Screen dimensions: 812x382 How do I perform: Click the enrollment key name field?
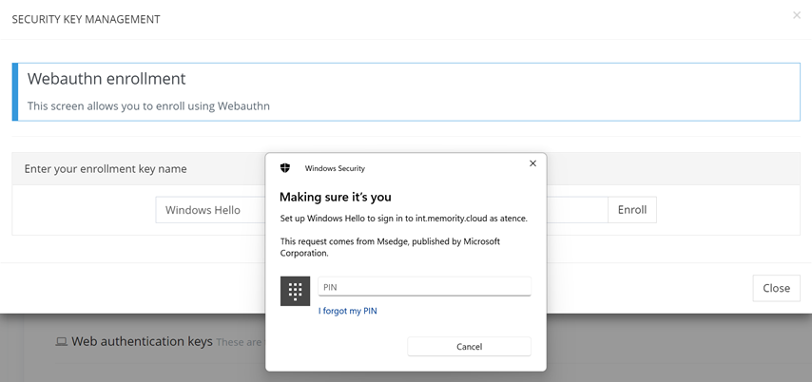tap(211, 210)
